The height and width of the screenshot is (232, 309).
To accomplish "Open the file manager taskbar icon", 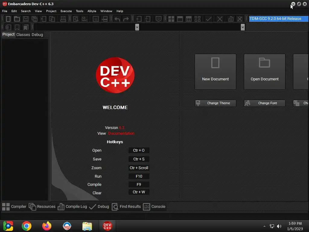I will coord(87,226).
